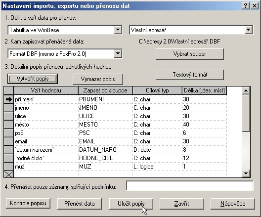Screen dimensions: 261x217
Task: Open the 'Tabulka ve WinBase' source dropdown
Action: [118, 30]
